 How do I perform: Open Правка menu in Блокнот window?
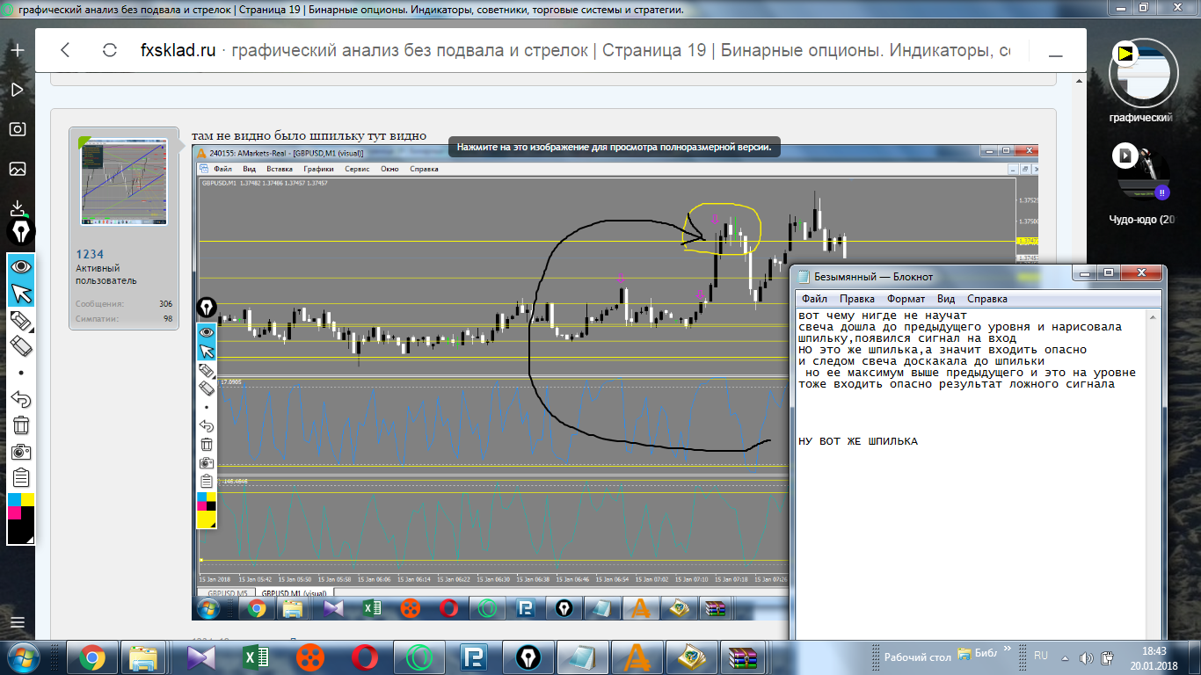pyautogui.click(x=856, y=299)
